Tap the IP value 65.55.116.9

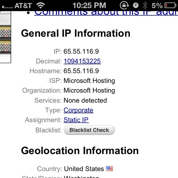[x=81, y=51]
